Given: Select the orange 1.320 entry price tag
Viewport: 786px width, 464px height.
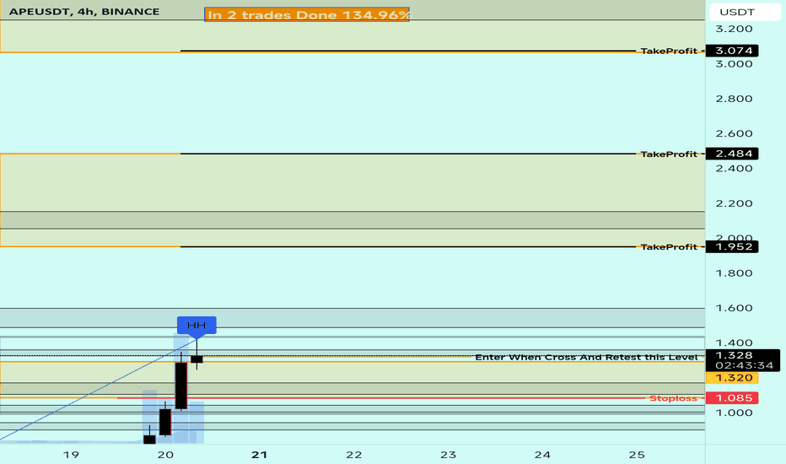Looking at the screenshot, I should (732, 378).
